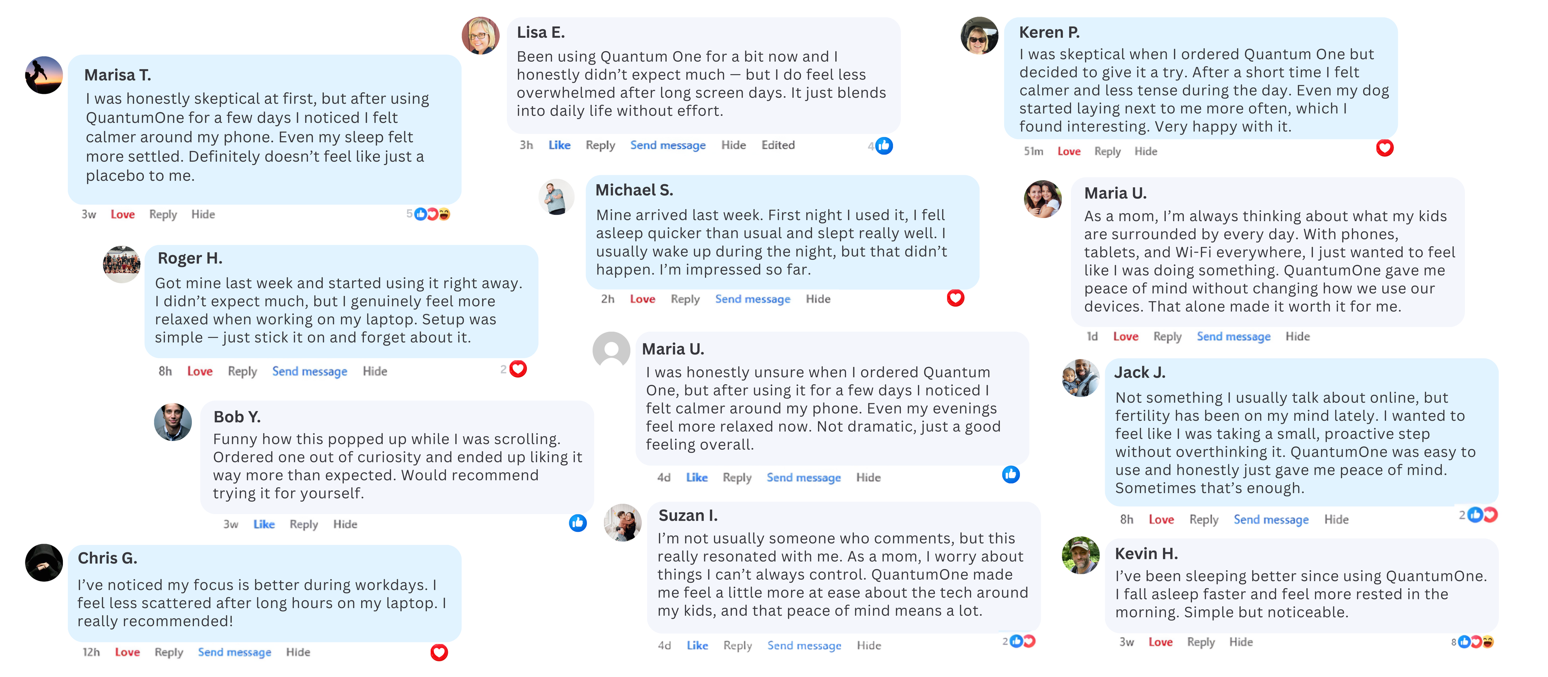Send message to Roger H.
This screenshot has width=1548, height=677.
click(310, 371)
